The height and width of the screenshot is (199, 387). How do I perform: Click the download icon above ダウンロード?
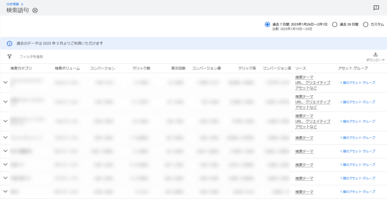[x=375, y=54]
